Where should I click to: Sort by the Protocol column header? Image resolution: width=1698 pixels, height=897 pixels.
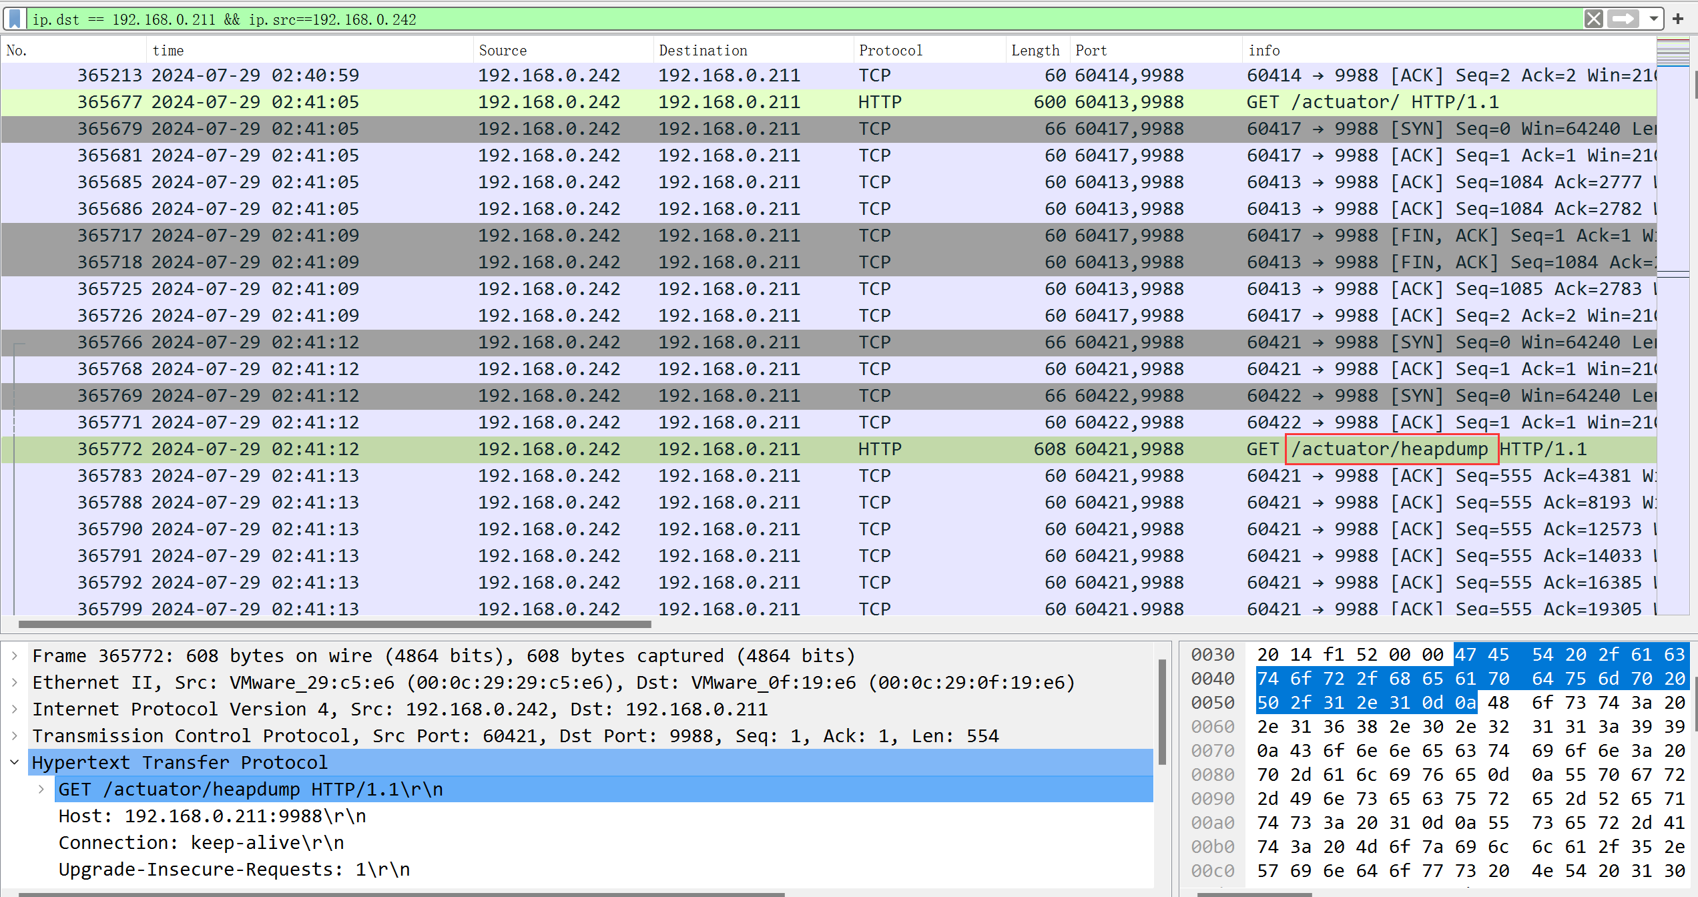coord(929,51)
